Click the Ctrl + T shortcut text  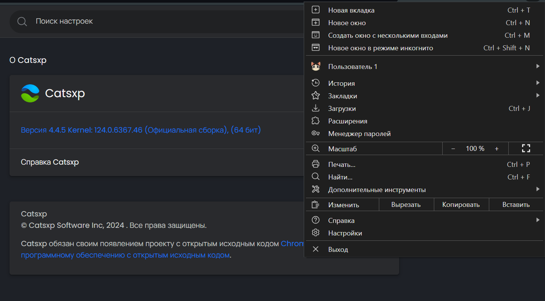519,10
